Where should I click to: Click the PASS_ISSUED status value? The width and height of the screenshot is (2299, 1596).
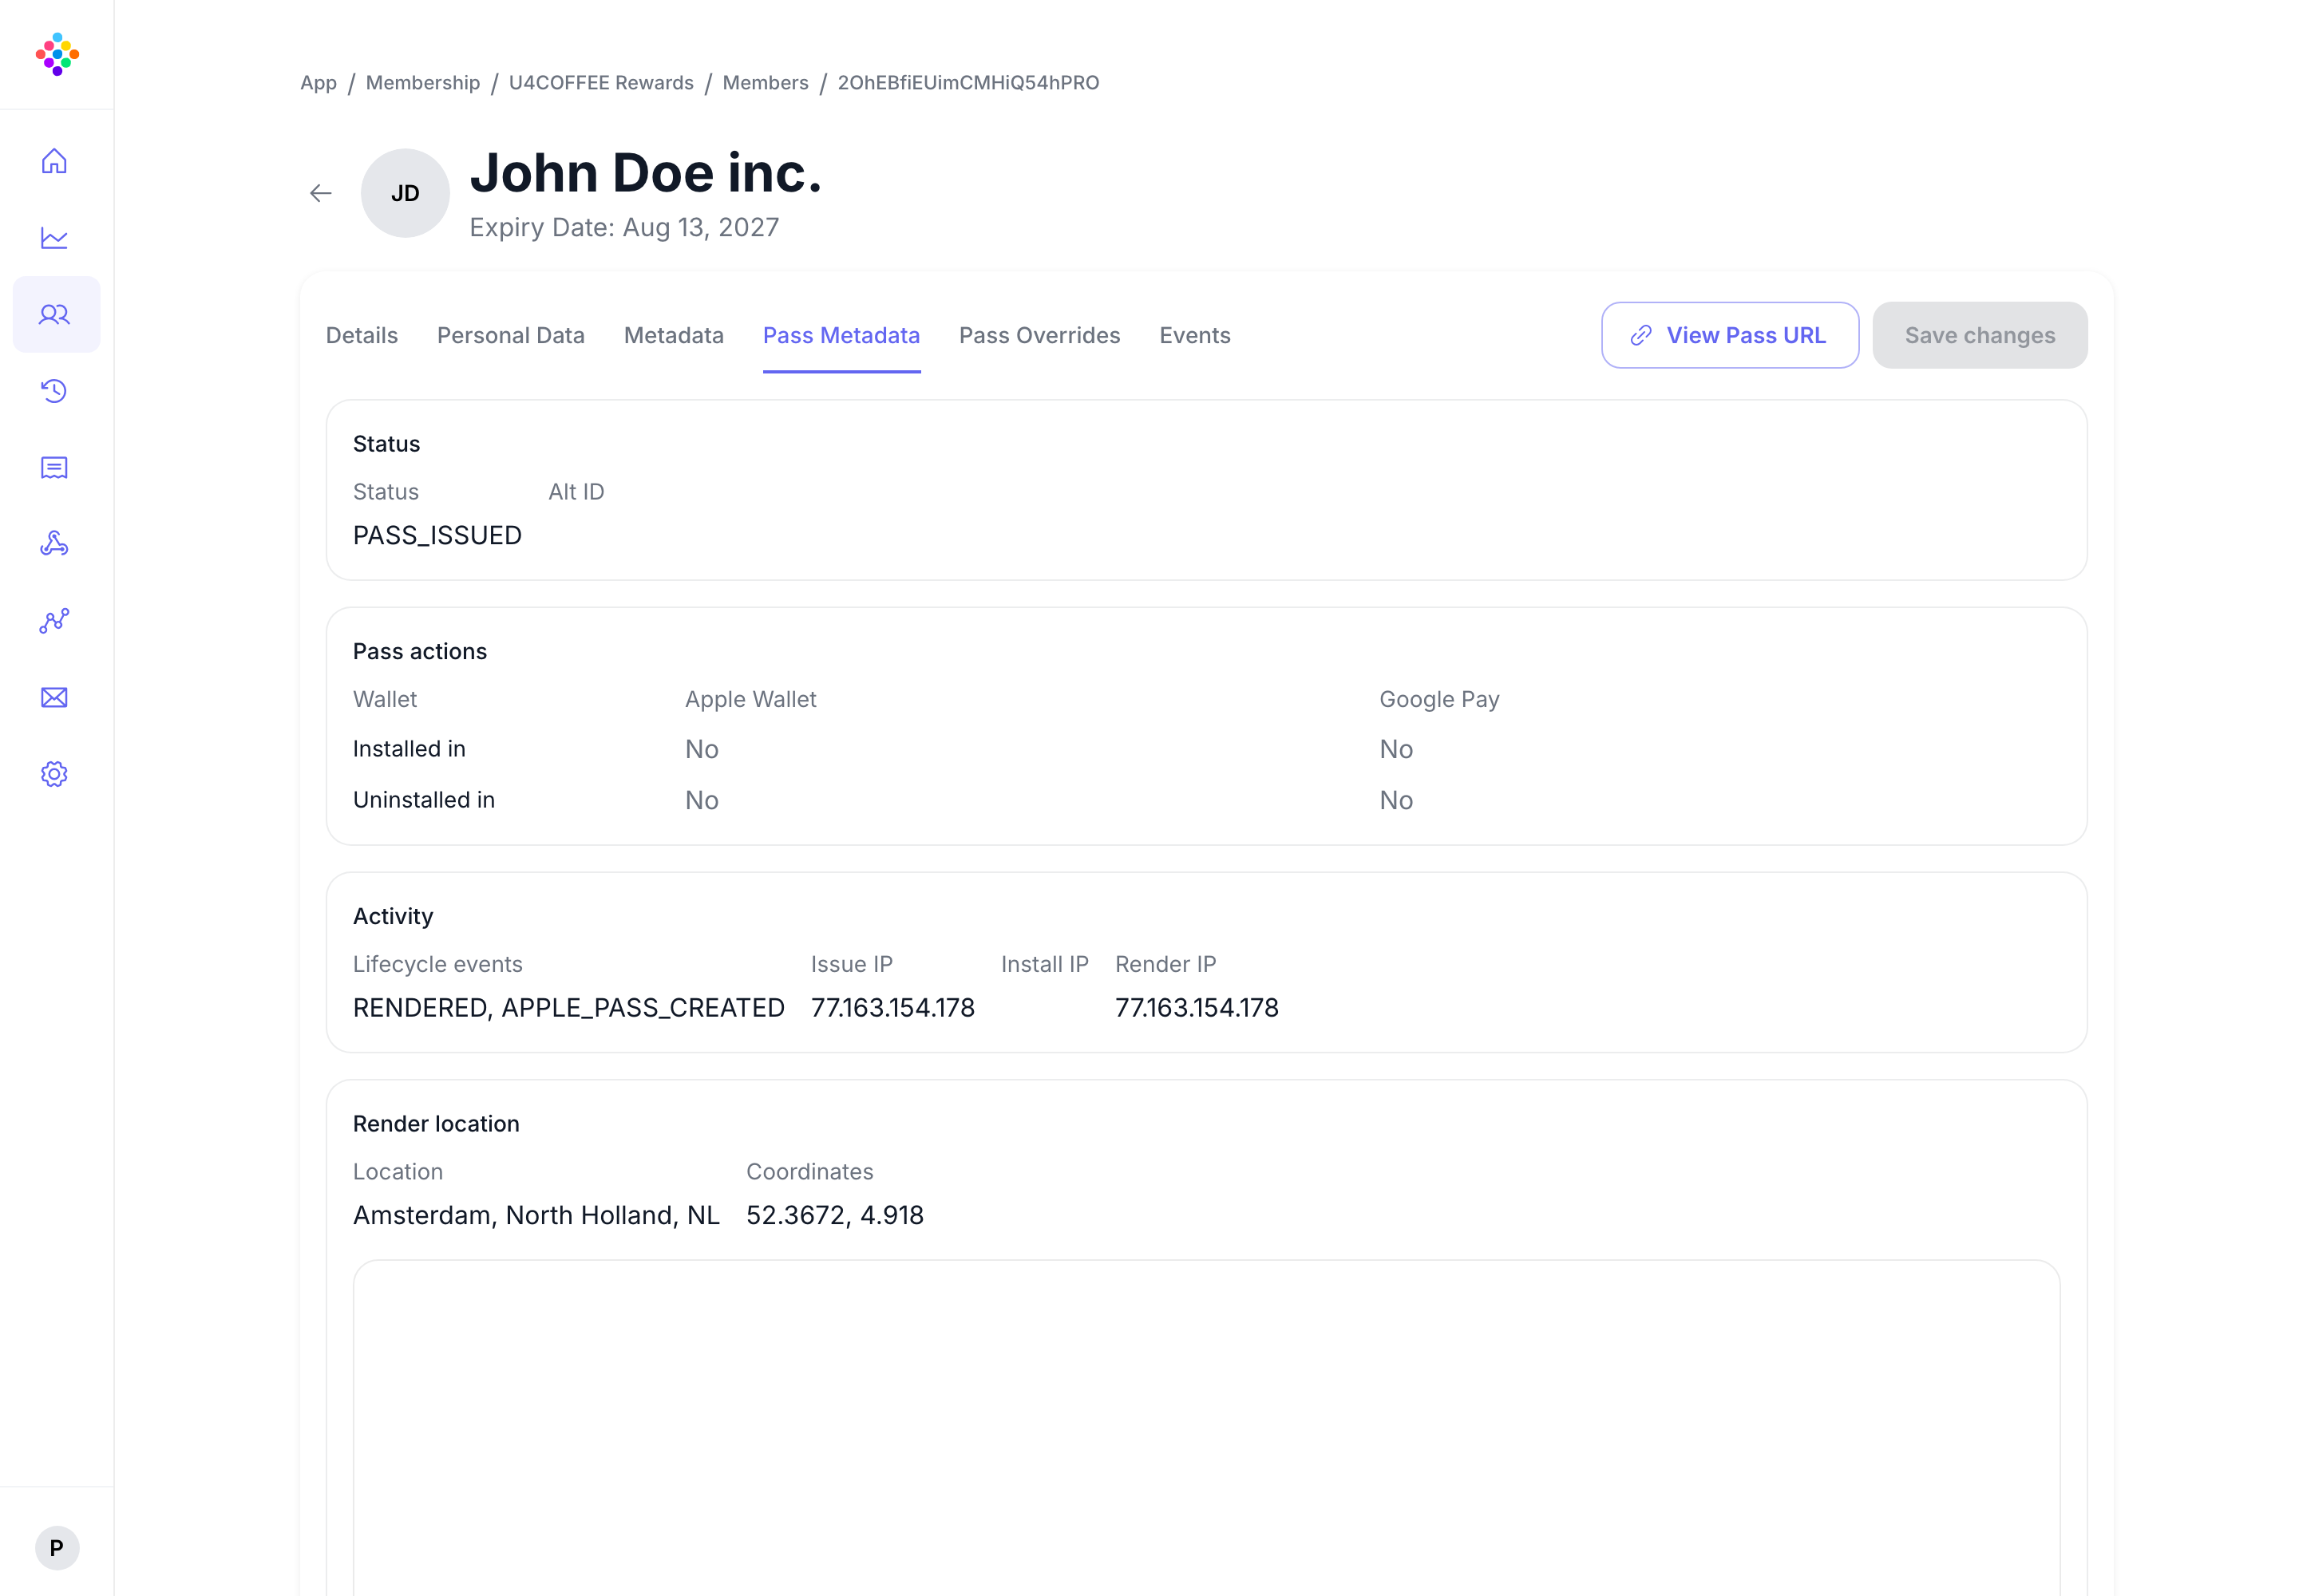pos(437,535)
